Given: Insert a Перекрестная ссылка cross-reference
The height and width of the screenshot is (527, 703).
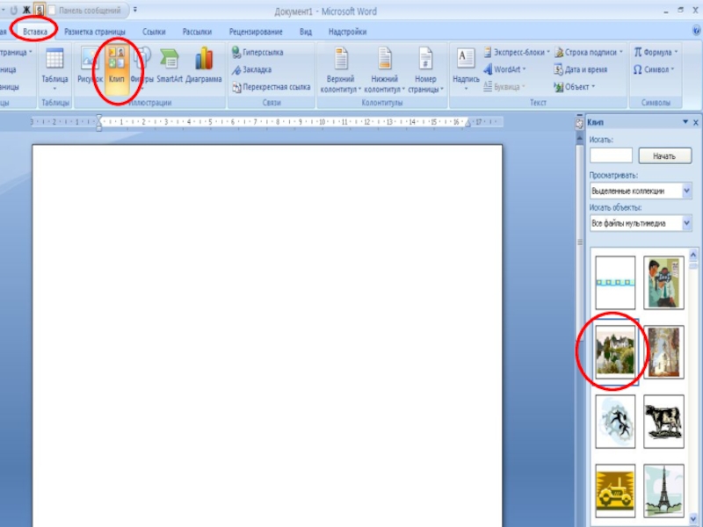Looking at the screenshot, I should (x=272, y=87).
